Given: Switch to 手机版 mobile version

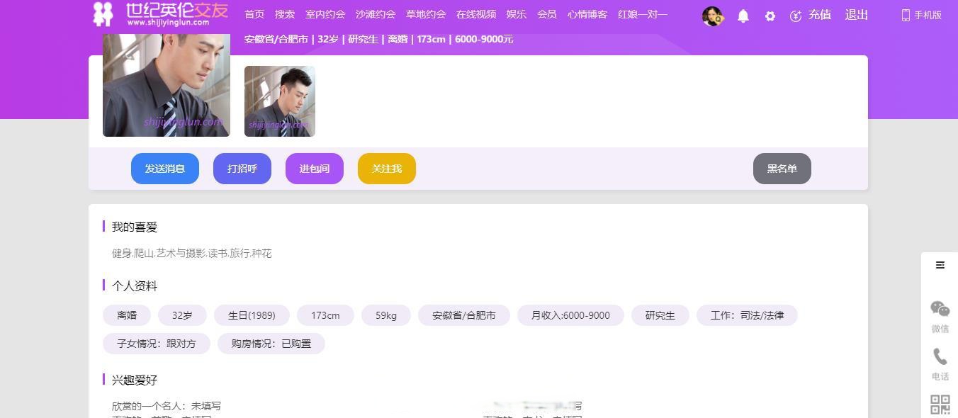Looking at the screenshot, I should click(x=921, y=15).
